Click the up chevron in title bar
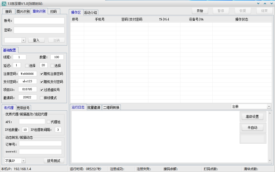This screenshot has width=275, height=172. 265,3
